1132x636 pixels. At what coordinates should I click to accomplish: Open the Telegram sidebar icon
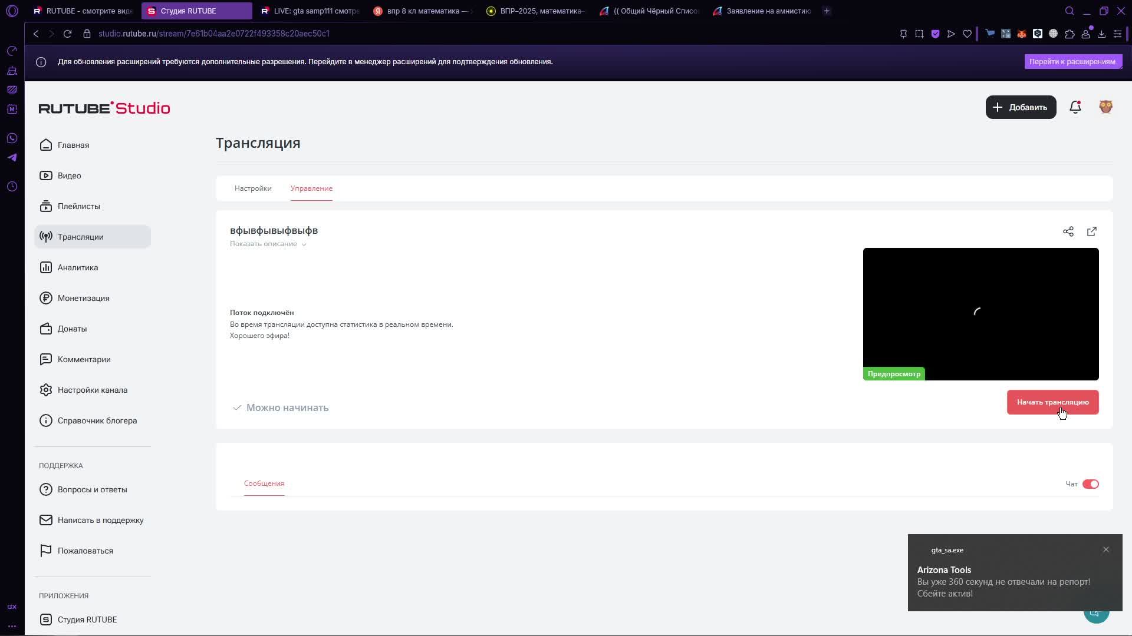[x=12, y=158]
